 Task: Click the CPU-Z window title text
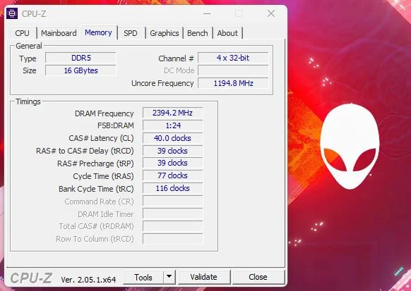pyautogui.click(x=34, y=14)
